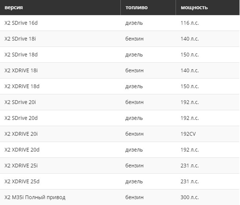Select the X2 XDRIVE 18d row label
Viewport: 240px width, 205px height.
tap(22, 86)
